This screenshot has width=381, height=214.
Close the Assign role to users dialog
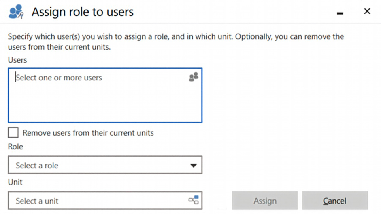pyautogui.click(x=367, y=11)
